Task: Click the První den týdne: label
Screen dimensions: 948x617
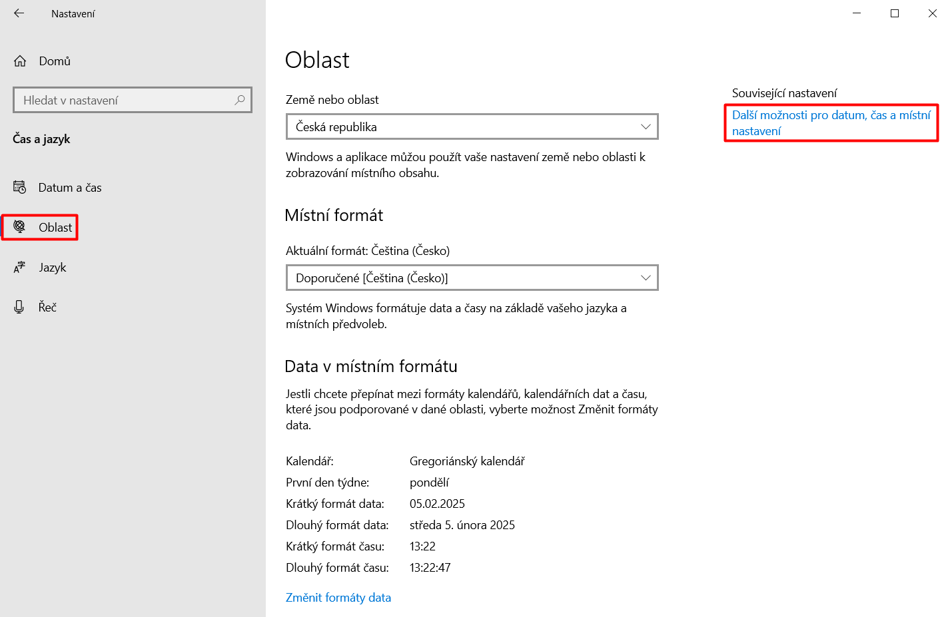Action: coord(328,483)
